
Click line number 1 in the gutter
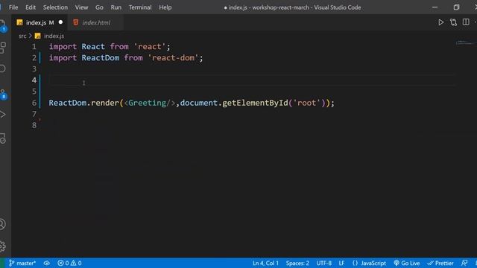tap(34, 46)
